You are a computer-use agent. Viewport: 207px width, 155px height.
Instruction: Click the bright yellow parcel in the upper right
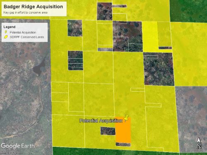[x=150, y=37]
